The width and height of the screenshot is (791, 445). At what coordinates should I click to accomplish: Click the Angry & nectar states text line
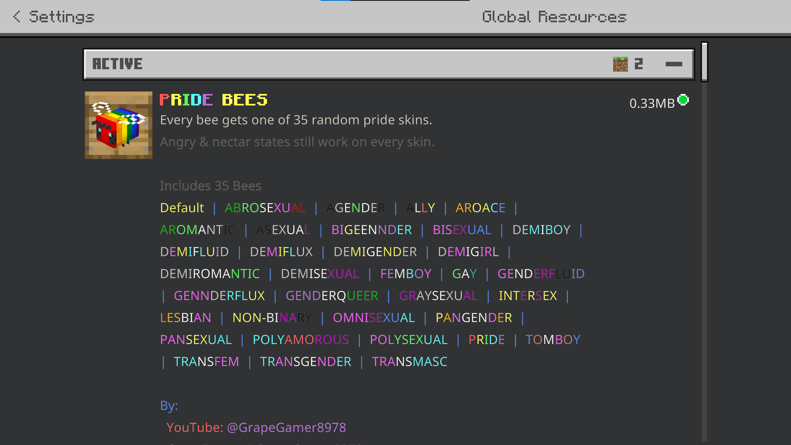[297, 142]
